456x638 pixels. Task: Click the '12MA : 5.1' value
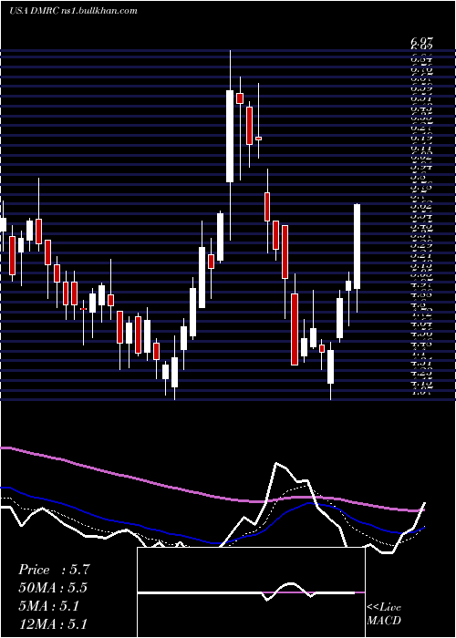pyautogui.click(x=53, y=623)
